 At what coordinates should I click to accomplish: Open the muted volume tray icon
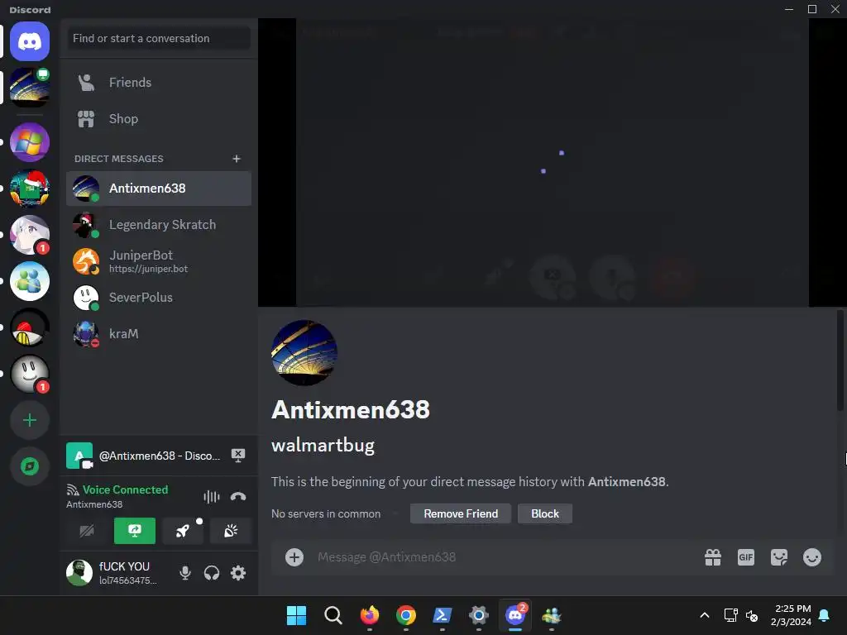pos(751,615)
